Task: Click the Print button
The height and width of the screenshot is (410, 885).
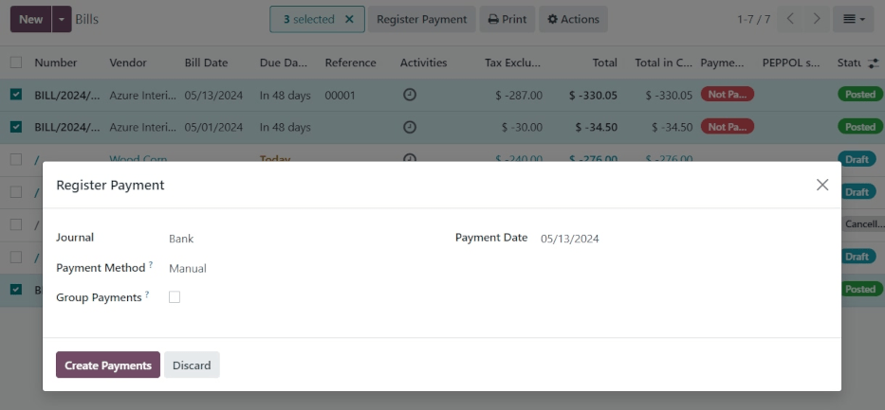Action: coord(507,19)
